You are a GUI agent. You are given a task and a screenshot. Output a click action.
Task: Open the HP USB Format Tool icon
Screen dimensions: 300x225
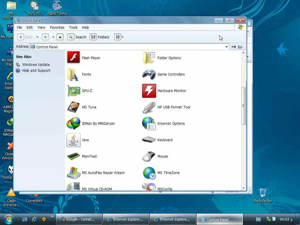149,107
